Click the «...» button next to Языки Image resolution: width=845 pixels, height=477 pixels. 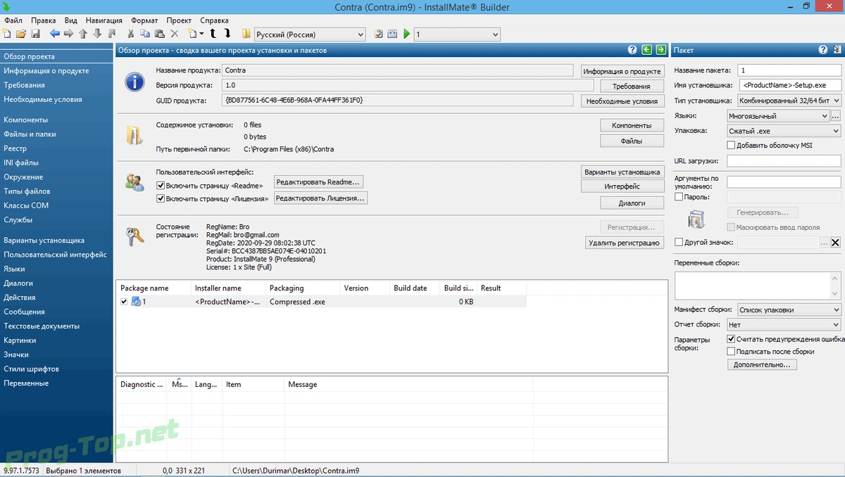(x=836, y=116)
